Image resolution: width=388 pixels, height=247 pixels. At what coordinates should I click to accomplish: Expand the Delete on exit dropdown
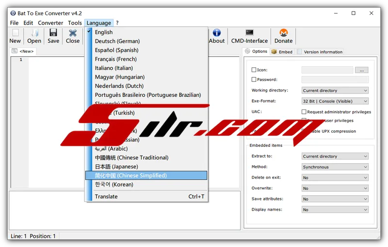tap(335, 178)
